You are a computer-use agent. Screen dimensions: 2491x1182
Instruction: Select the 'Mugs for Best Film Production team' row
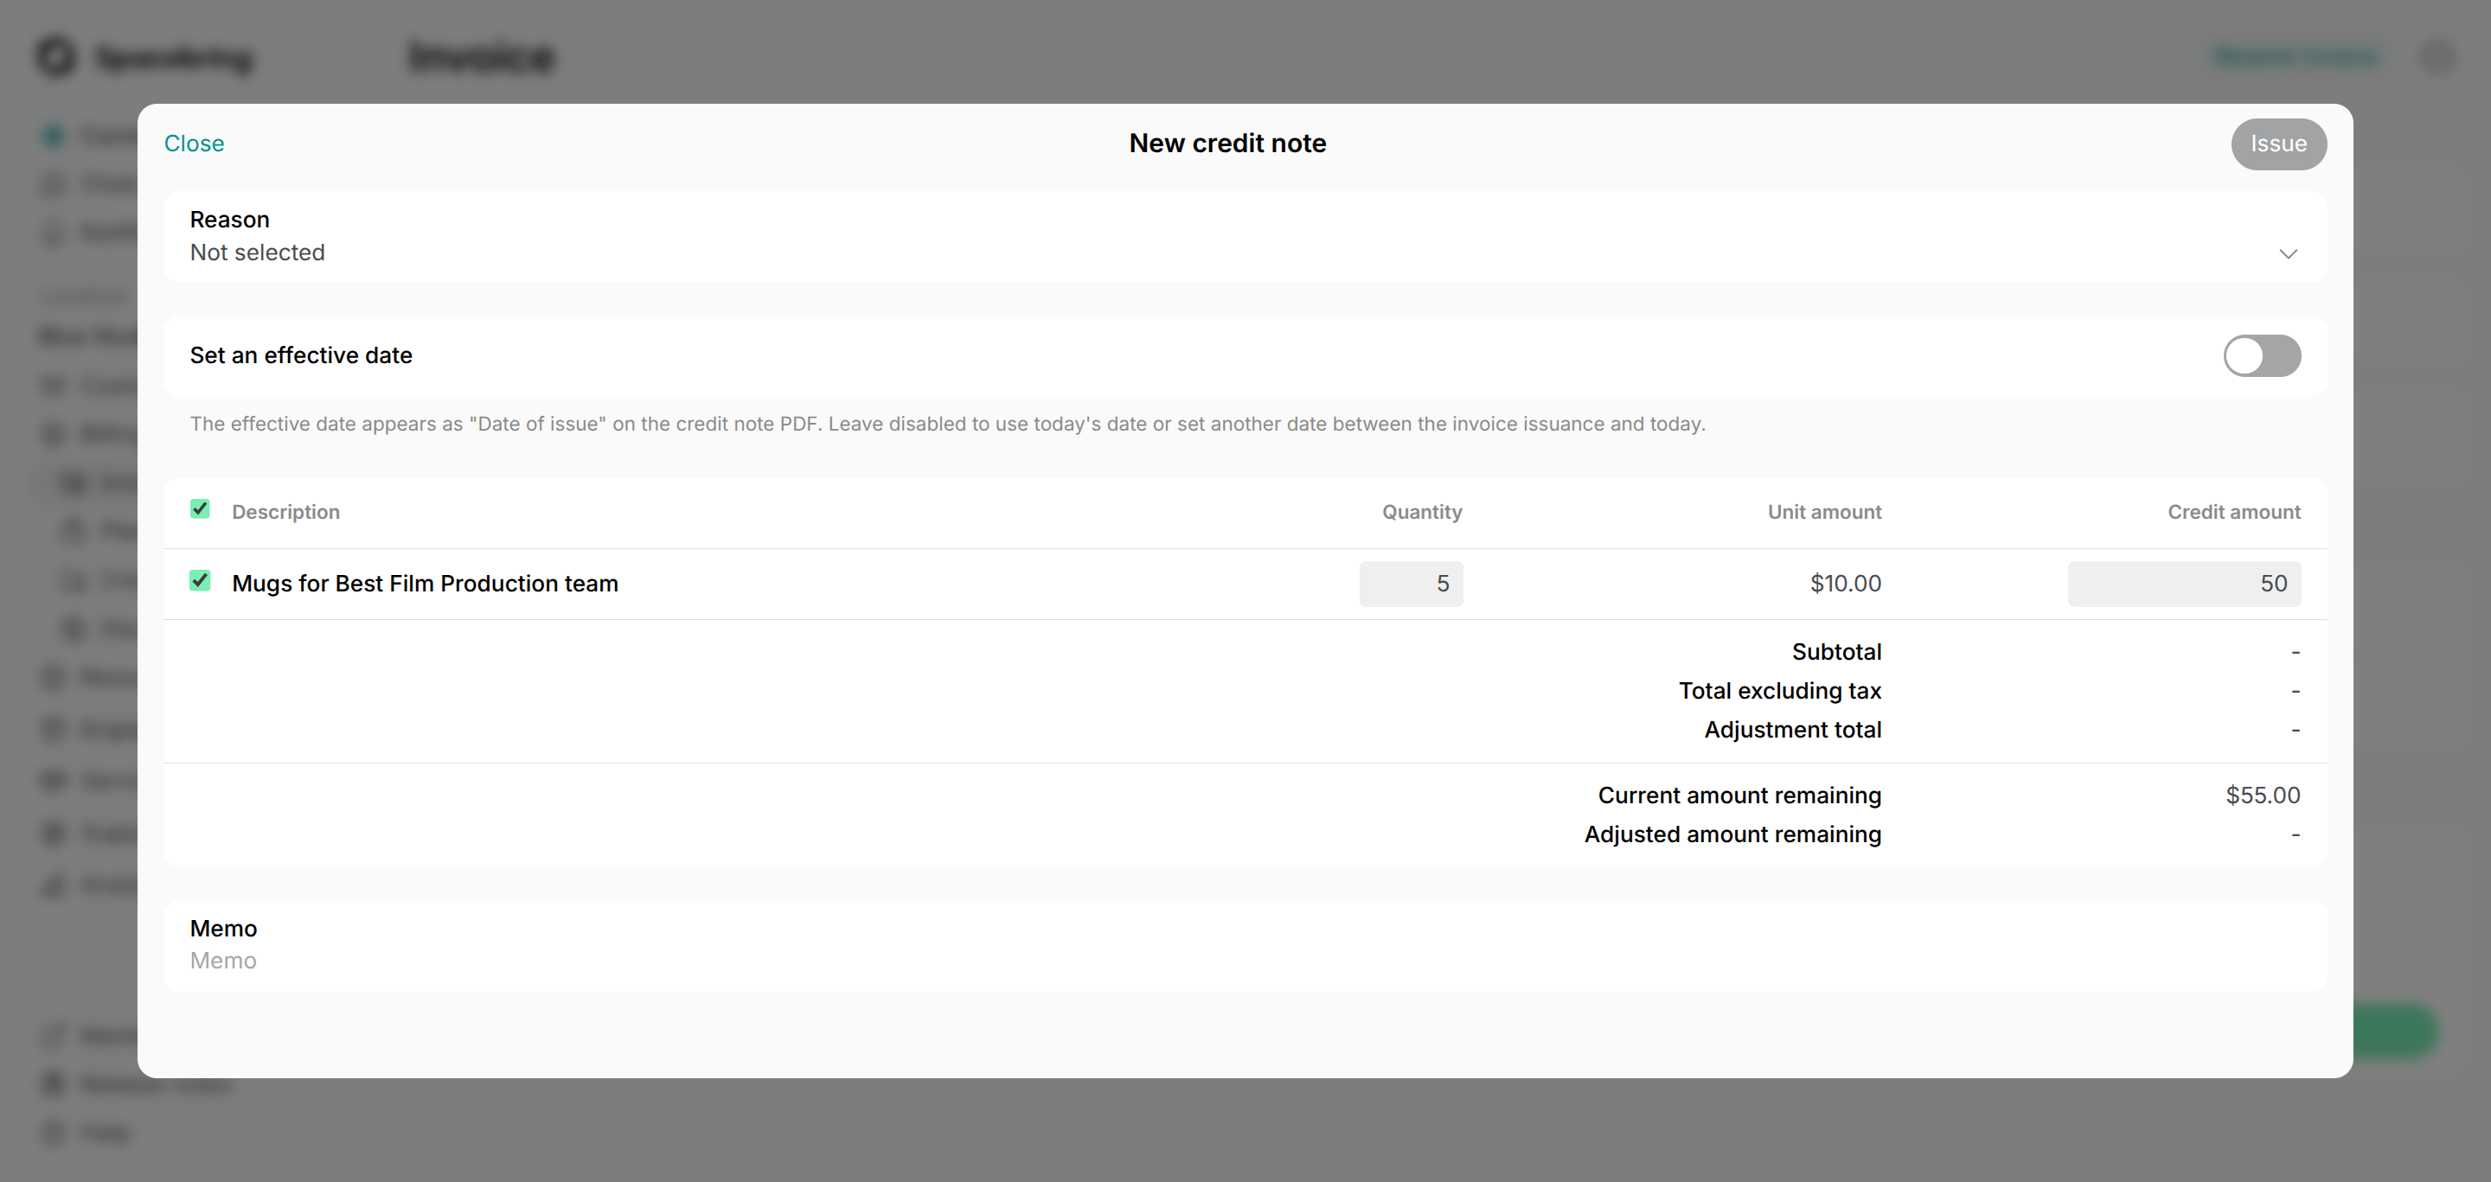point(425,584)
